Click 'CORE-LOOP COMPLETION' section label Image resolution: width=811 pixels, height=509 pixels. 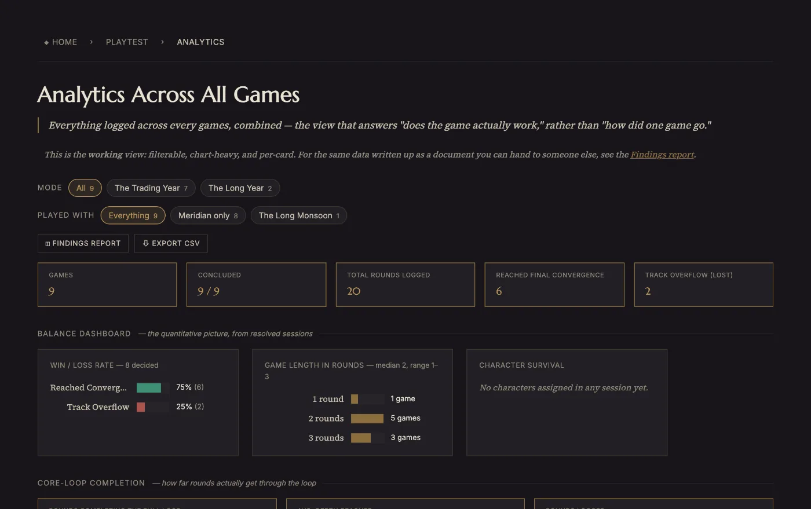91,483
